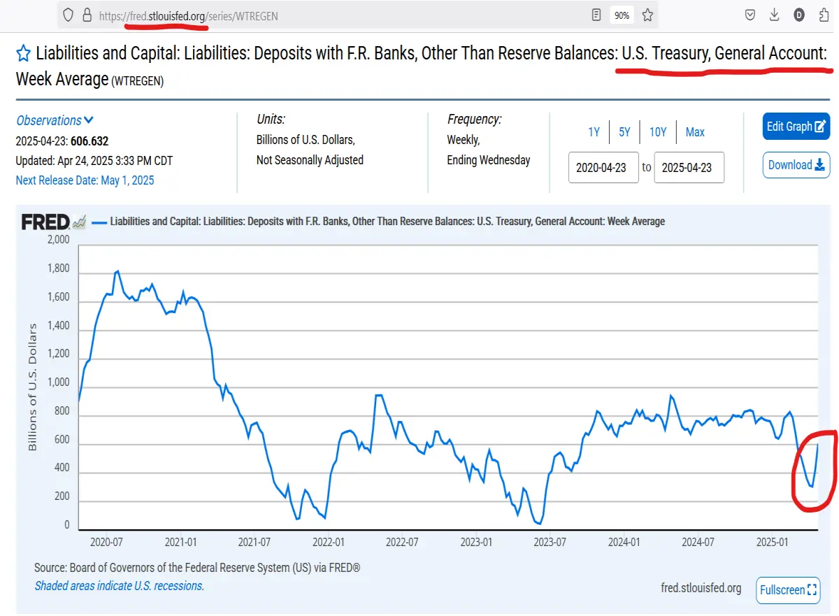Select the 1Y date range

pos(594,131)
